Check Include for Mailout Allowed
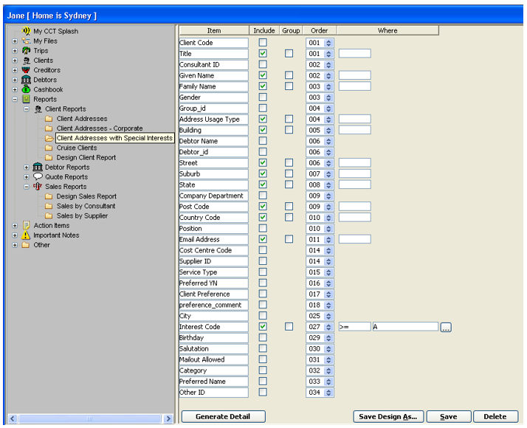 click(263, 359)
